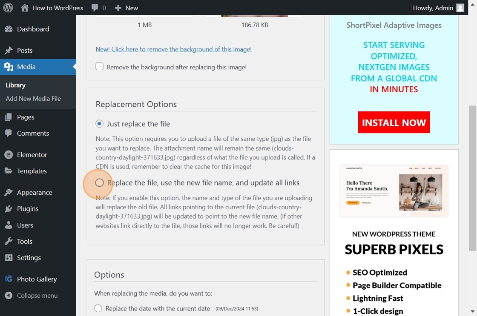The image size is (477, 316).
Task: Click the Media camera-note icon
Action: click(9, 66)
